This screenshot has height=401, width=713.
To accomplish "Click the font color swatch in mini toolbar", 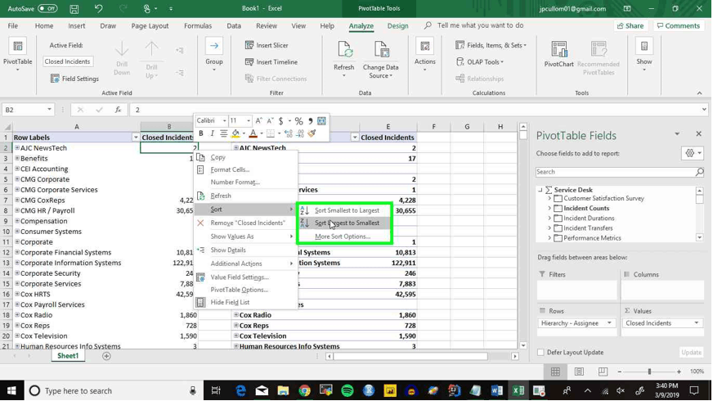I will (x=253, y=133).
